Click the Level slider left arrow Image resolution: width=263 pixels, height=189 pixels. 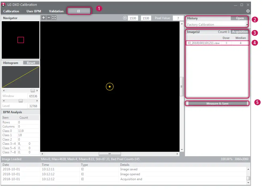tap(3, 101)
